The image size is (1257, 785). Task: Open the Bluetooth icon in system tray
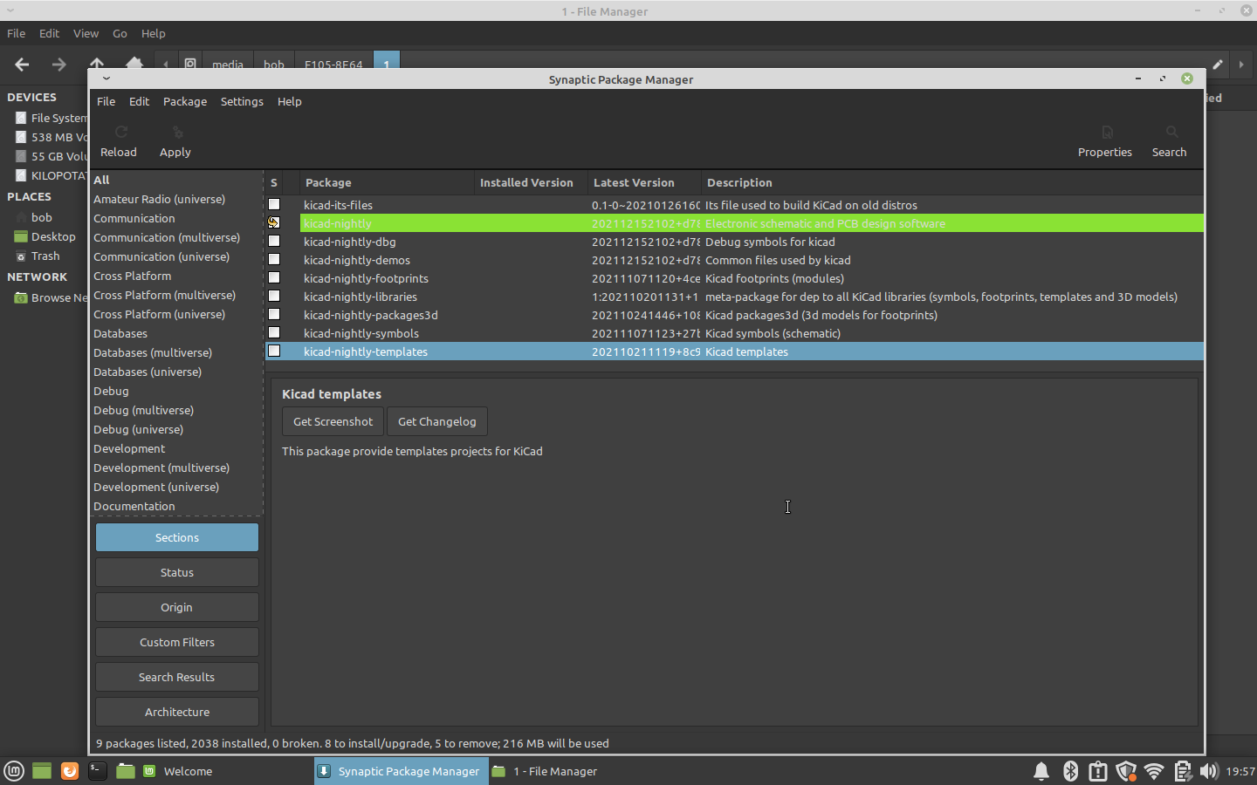point(1070,771)
